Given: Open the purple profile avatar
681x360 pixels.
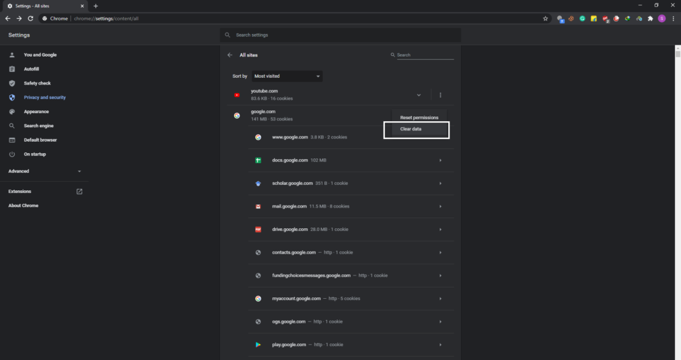Looking at the screenshot, I should [662, 19].
